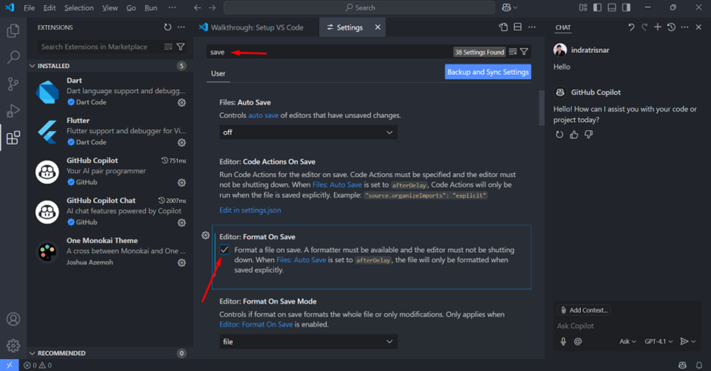The height and width of the screenshot is (371, 711).
Task: Open Flutter extension manage gear
Action: click(x=182, y=142)
